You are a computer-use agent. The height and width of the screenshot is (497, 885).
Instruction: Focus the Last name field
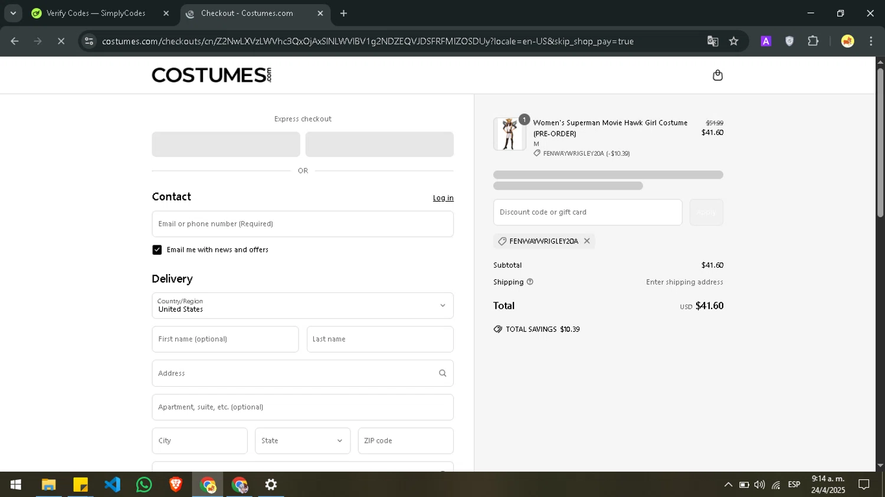click(x=380, y=339)
